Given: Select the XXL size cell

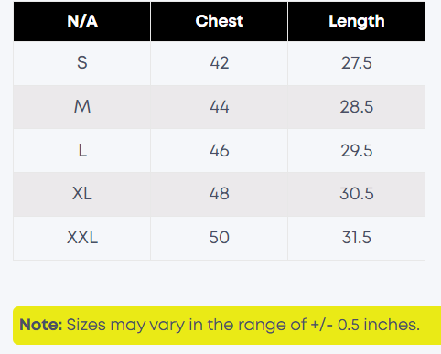Looking at the screenshot, I should (x=82, y=238).
